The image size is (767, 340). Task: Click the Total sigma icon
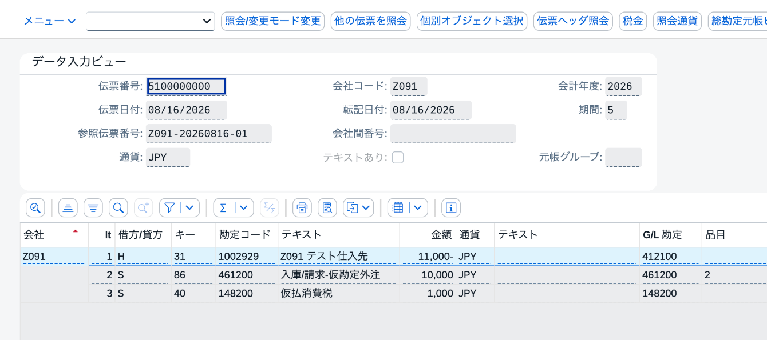coord(223,208)
